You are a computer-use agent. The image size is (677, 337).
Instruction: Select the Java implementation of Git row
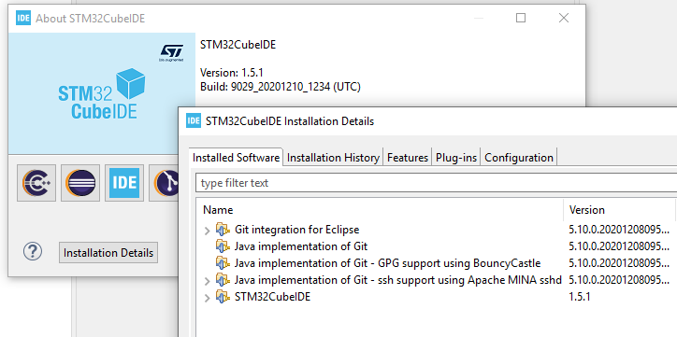coord(436,246)
